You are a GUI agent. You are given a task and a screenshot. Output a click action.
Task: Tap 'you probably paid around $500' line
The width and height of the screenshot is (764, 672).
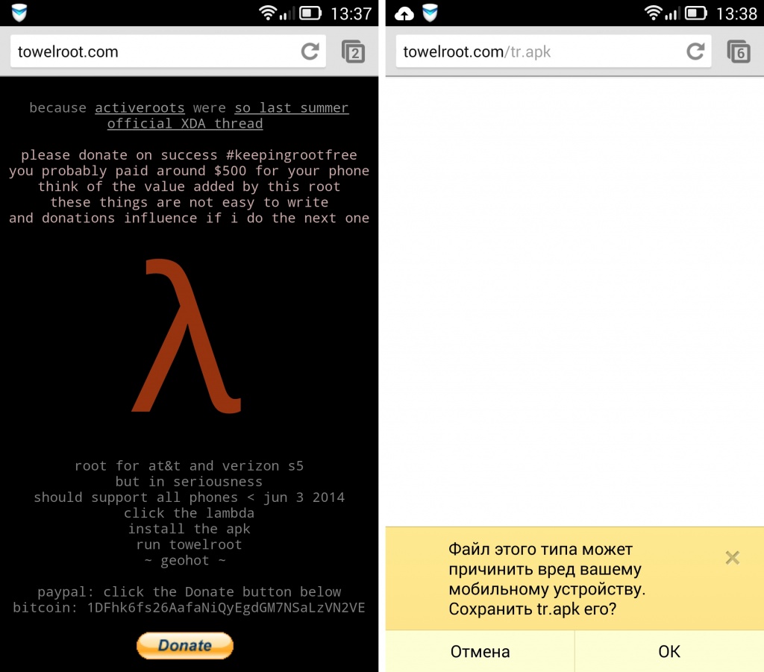[189, 171]
